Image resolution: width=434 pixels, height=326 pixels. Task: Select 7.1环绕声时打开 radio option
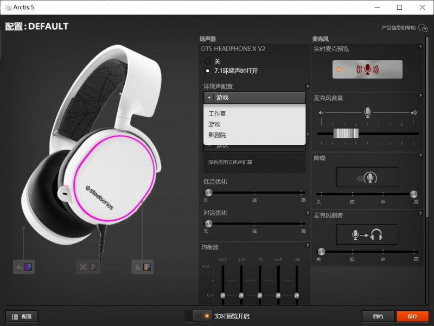tap(207, 71)
